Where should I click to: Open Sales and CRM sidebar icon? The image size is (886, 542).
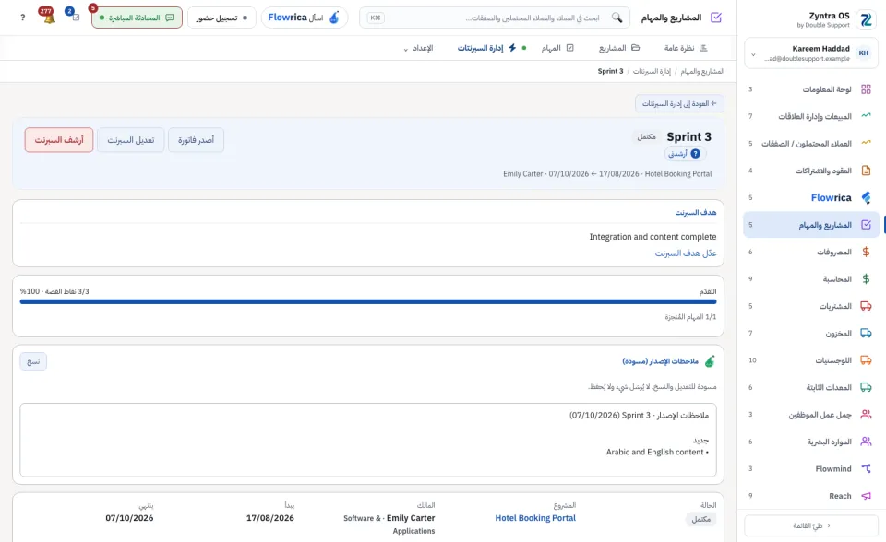[x=866, y=116]
